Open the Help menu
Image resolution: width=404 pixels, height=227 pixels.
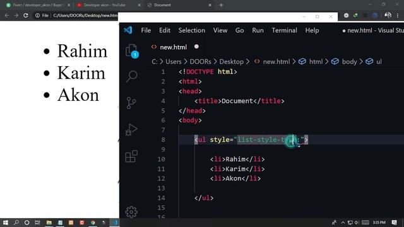[312, 30]
